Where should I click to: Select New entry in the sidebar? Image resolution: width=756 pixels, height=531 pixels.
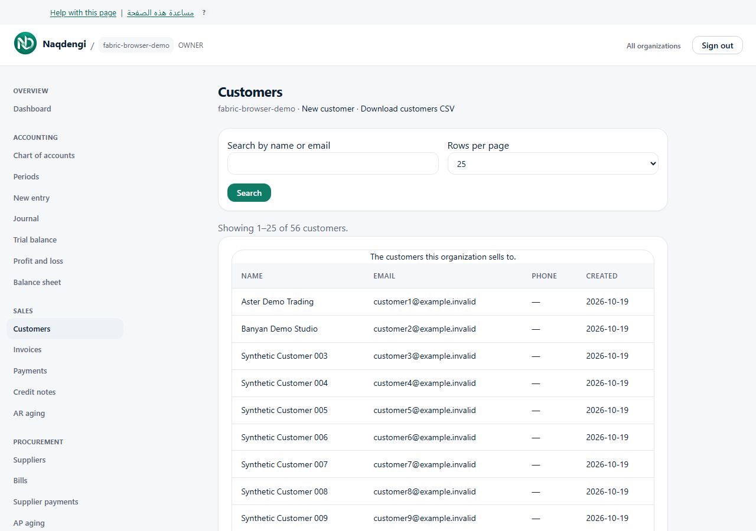(x=32, y=198)
